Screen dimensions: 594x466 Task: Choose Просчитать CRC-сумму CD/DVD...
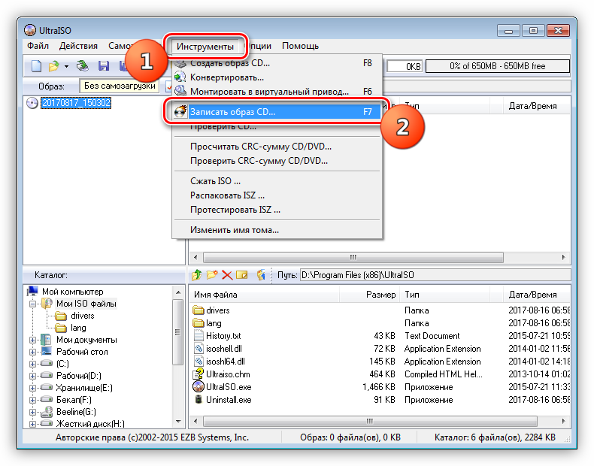pos(277,146)
